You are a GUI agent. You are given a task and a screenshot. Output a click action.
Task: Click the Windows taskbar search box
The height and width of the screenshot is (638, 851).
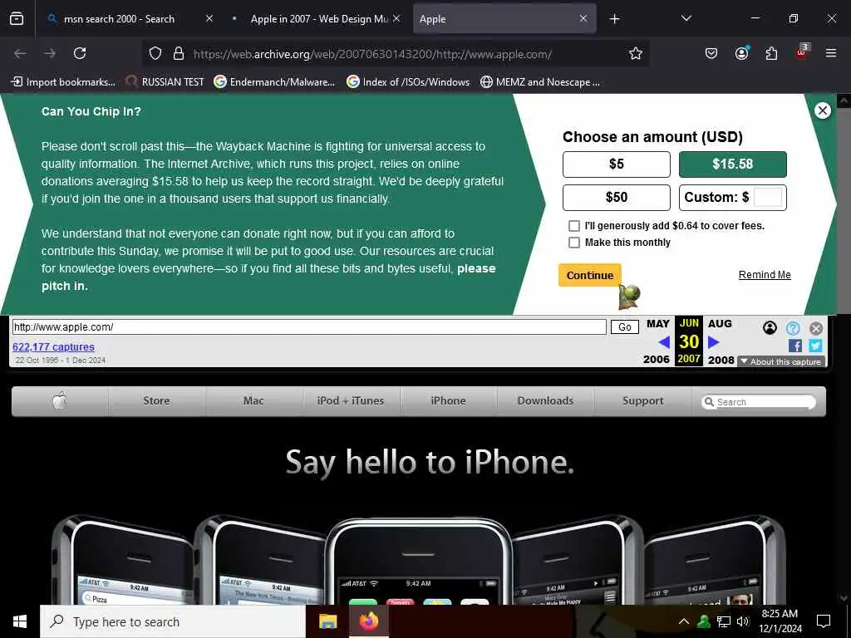[173, 621]
